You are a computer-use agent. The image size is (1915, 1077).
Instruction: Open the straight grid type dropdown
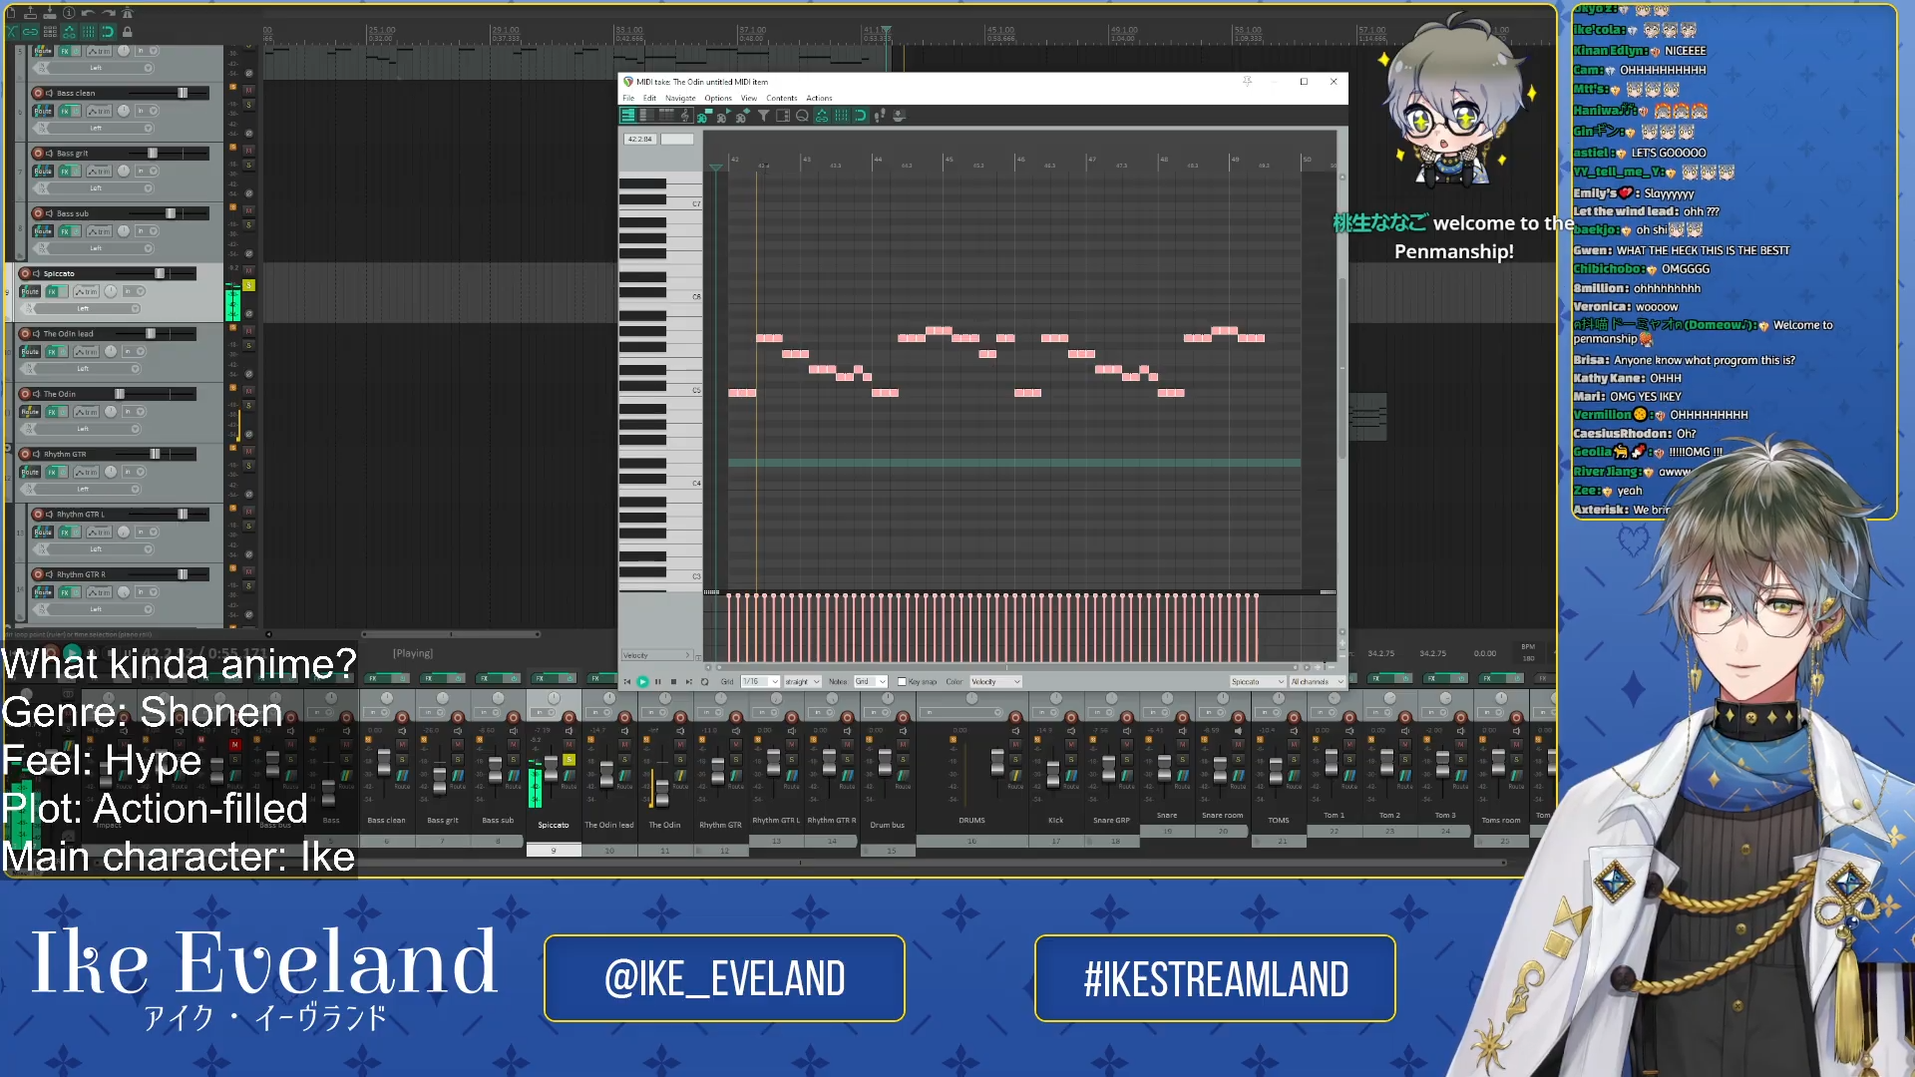[x=802, y=682]
